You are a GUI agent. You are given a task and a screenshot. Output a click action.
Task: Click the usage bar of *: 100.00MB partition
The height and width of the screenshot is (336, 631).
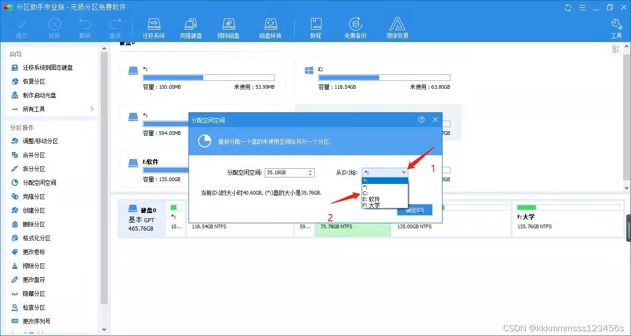tap(209, 78)
